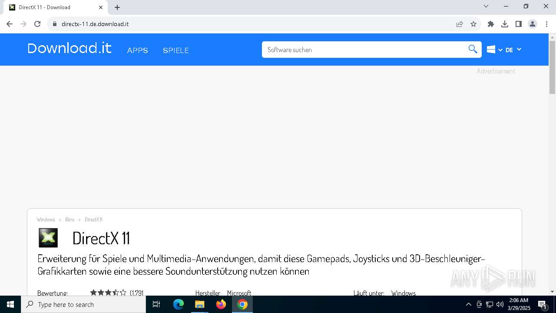Open Task View in the taskbar
Image resolution: width=556 pixels, height=313 pixels.
pyautogui.click(x=157, y=304)
